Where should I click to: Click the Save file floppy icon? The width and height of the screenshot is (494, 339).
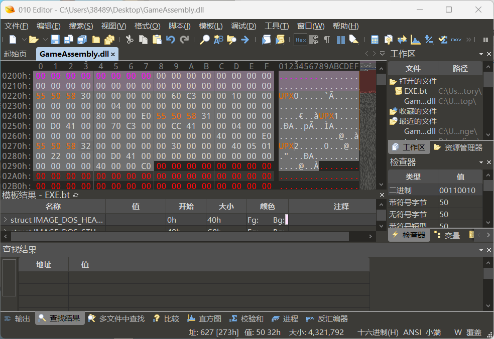pos(55,39)
